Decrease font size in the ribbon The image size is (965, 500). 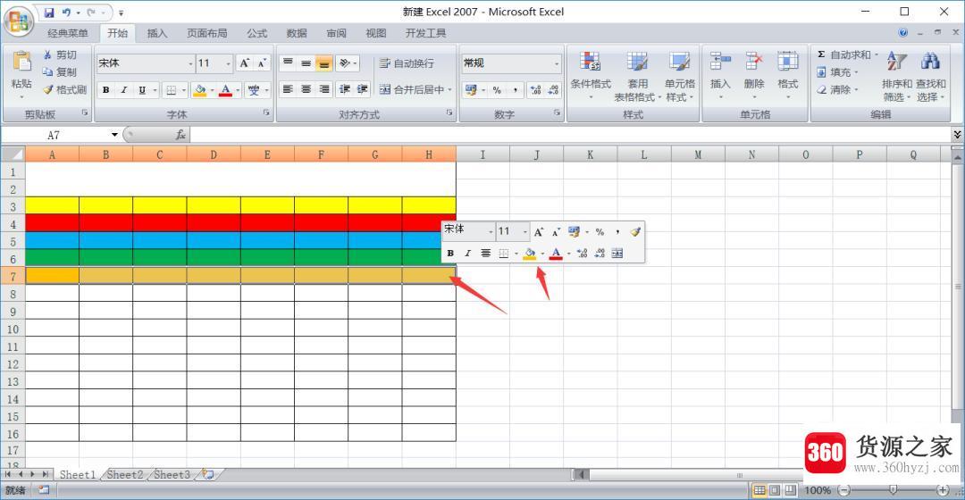pyautogui.click(x=262, y=63)
